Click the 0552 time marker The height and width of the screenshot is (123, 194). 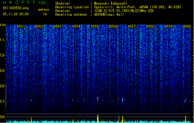point(39,26)
